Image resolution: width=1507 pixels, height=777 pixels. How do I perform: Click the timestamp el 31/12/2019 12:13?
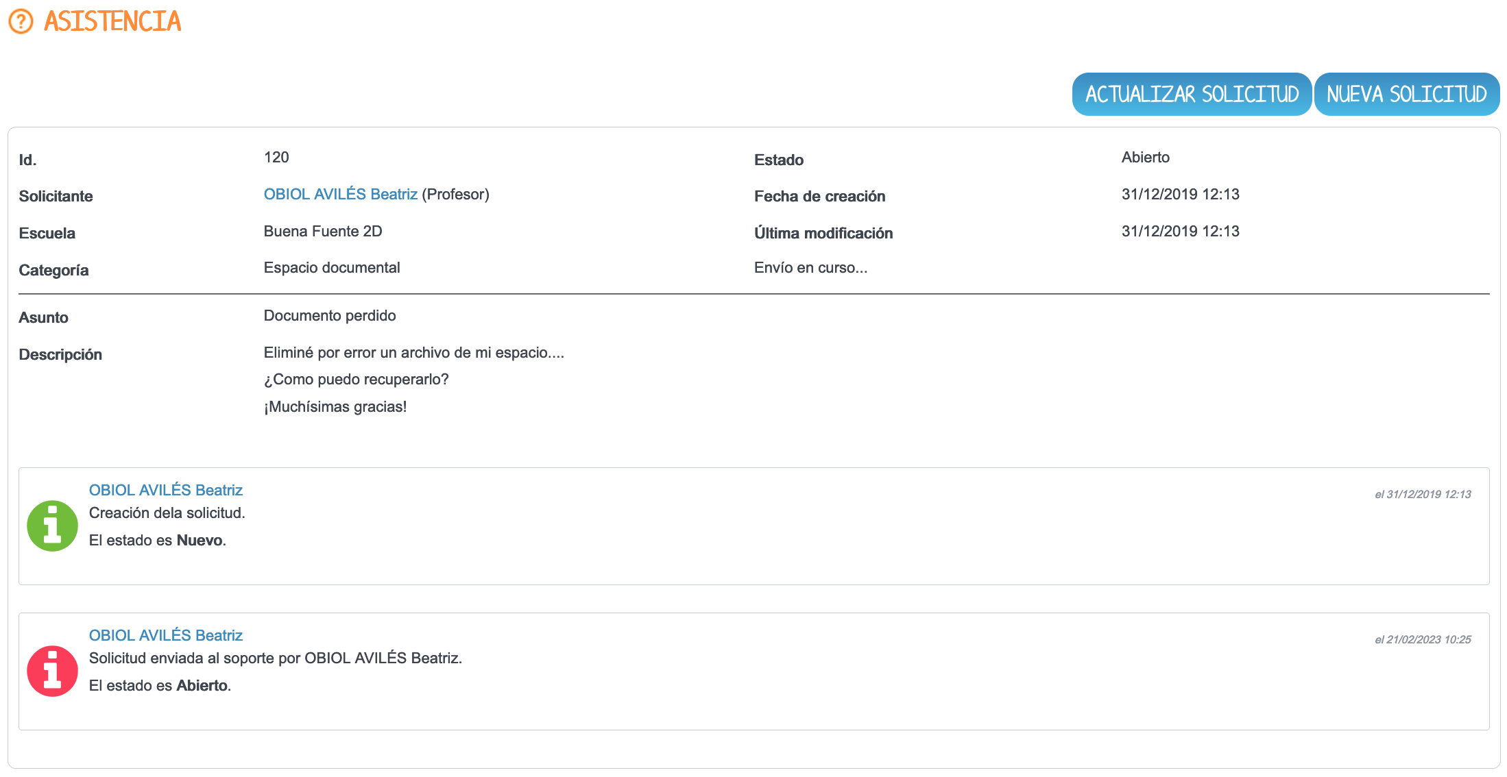pos(1423,494)
